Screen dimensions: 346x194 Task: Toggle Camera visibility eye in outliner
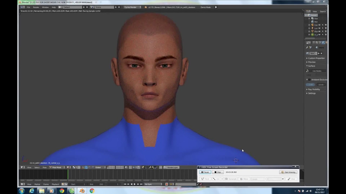[319, 25]
